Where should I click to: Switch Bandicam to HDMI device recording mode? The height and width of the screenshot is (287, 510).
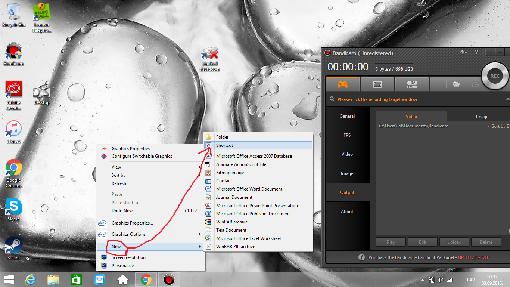[412, 84]
